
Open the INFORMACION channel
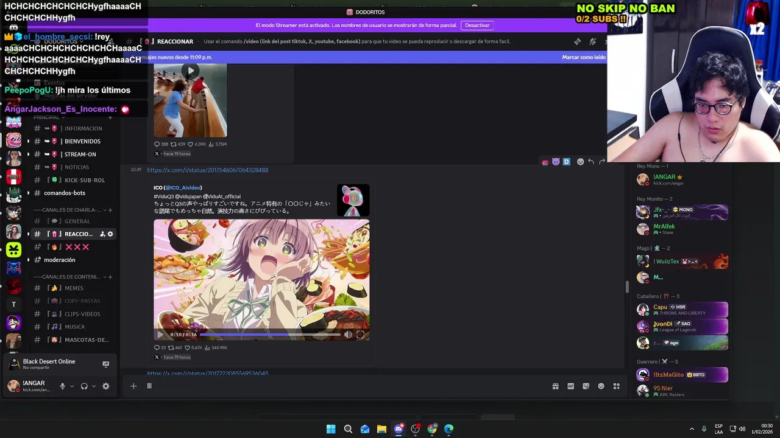pyautogui.click(x=73, y=128)
